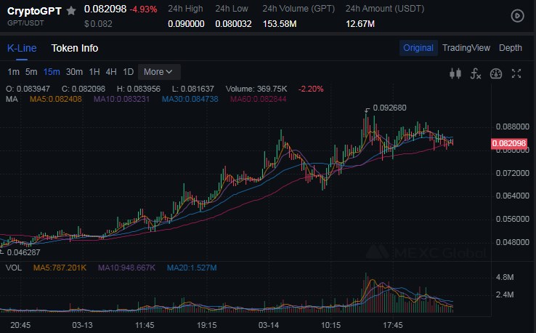The height and width of the screenshot is (333, 536).
Task: Select the 1H interval
Action: tap(94, 72)
